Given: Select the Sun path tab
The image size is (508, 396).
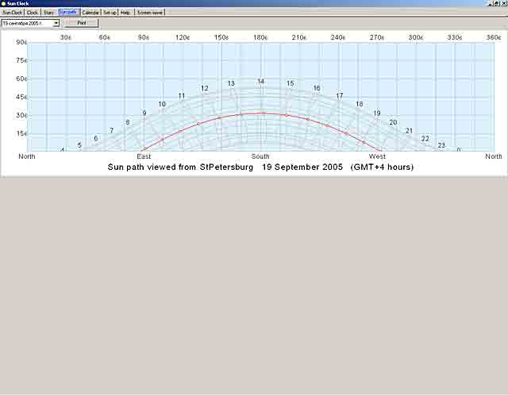Looking at the screenshot, I should 69,13.
